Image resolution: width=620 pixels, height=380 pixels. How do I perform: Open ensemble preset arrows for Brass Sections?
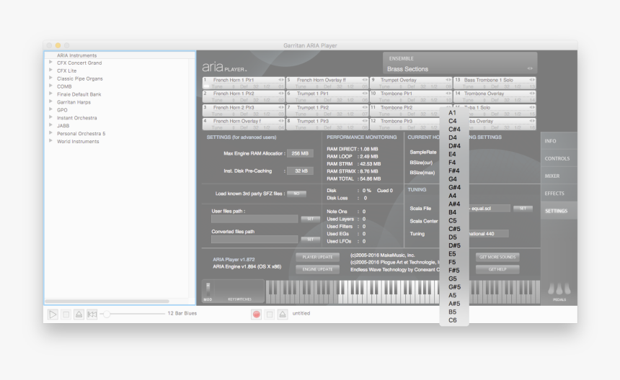[530, 68]
